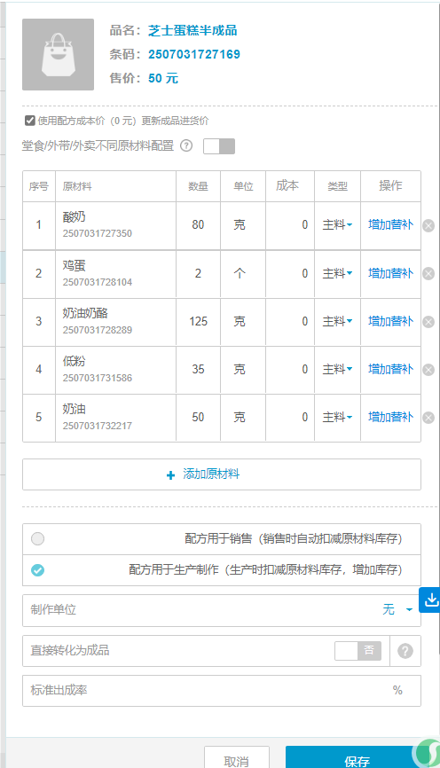This screenshot has height=768, width=440.
Task: Remove the 奶油 ingredient row
Action: [x=428, y=418]
